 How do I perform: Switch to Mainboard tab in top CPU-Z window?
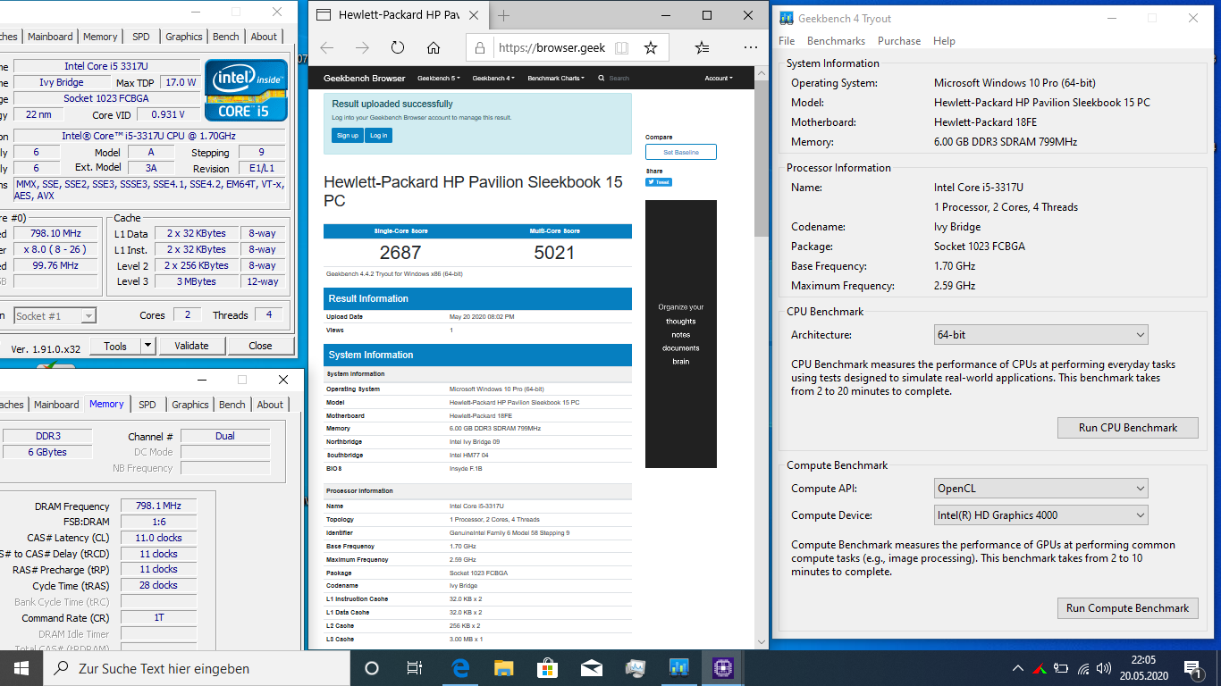point(50,37)
